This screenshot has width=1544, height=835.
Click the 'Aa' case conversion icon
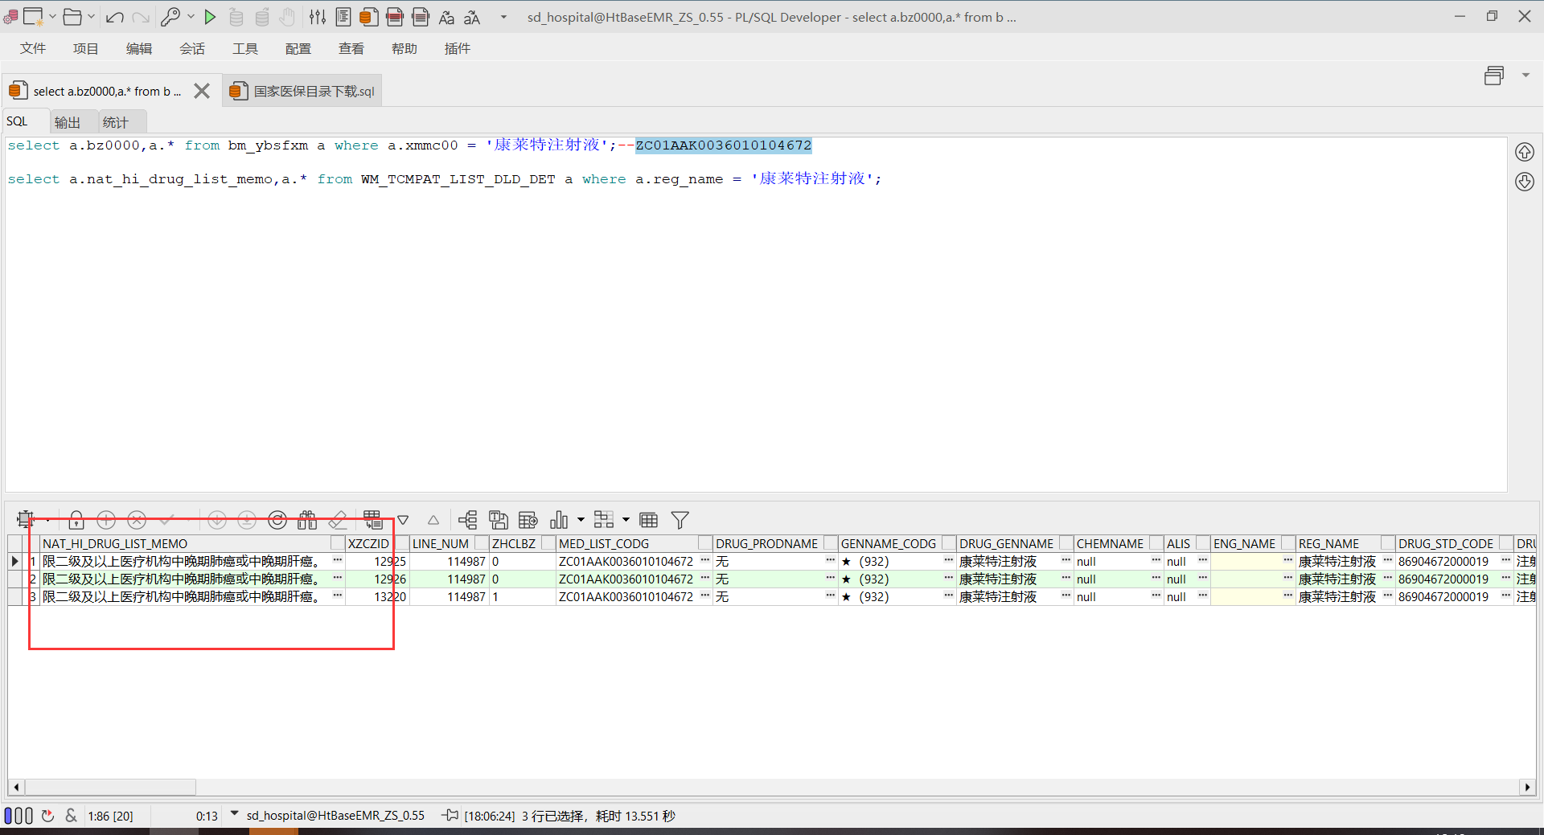click(446, 17)
